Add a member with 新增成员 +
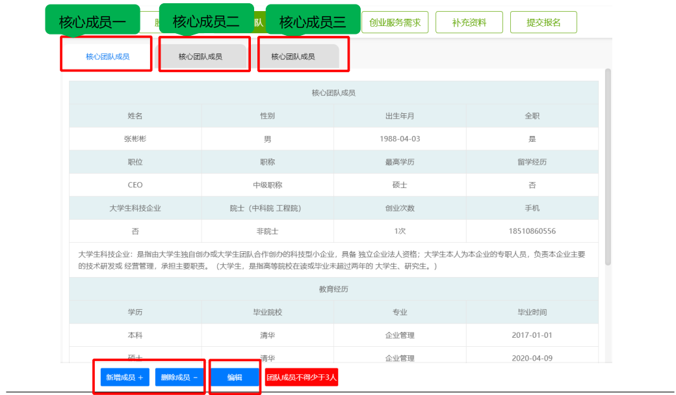Screen dimensions: 676x395 [x=125, y=377]
